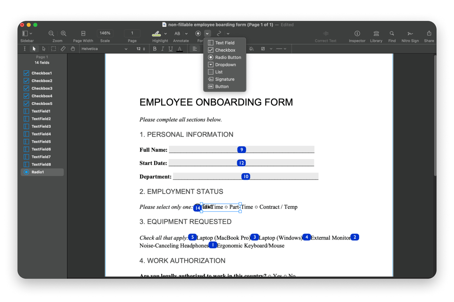
Task: Select the Radio1 field in sidebar
Action: tap(38, 172)
